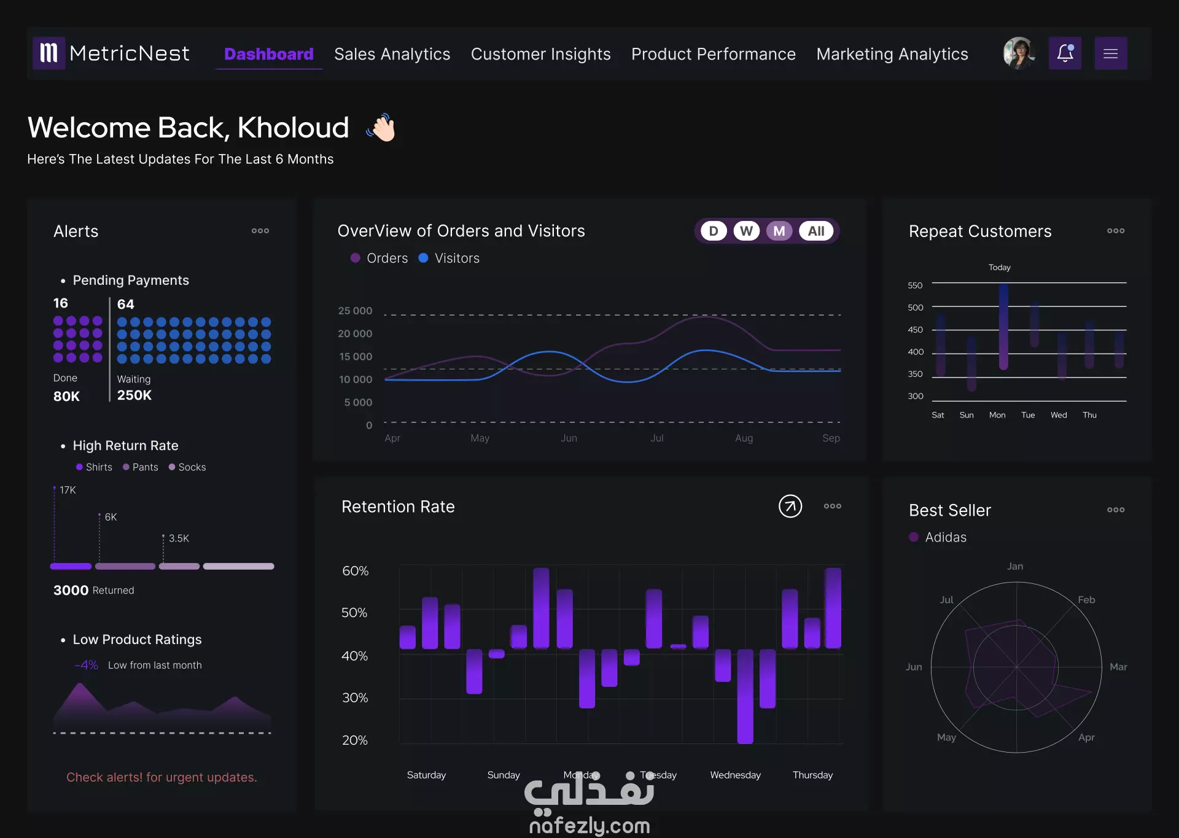Screen dimensions: 1179x838
Task: Open the notifications bell
Action: (x=1065, y=53)
